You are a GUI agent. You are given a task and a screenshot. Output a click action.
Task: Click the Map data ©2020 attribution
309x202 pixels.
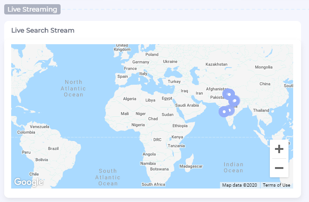coord(240,185)
